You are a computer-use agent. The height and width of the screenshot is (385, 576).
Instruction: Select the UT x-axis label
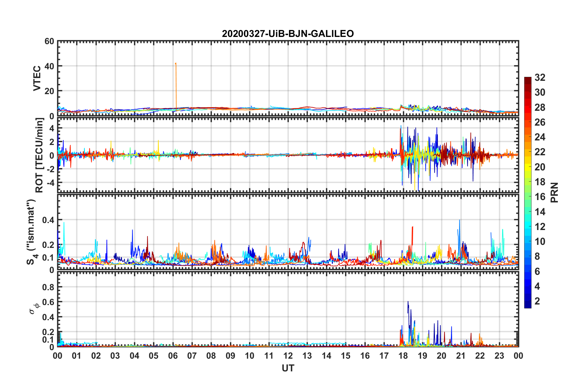point(288,368)
